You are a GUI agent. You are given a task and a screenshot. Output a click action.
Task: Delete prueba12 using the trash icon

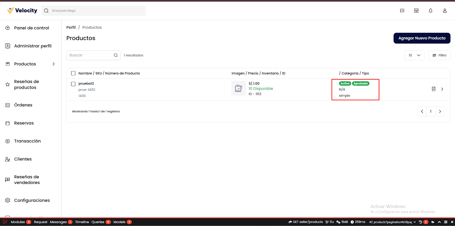point(434,89)
